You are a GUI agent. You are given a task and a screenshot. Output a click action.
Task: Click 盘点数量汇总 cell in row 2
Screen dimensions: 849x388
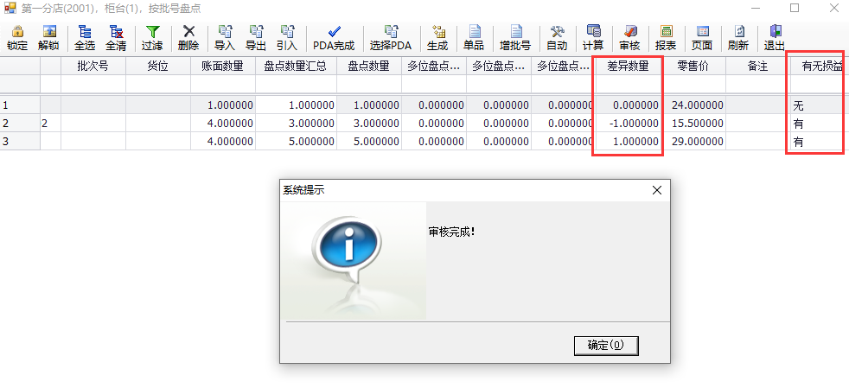pyautogui.click(x=297, y=124)
